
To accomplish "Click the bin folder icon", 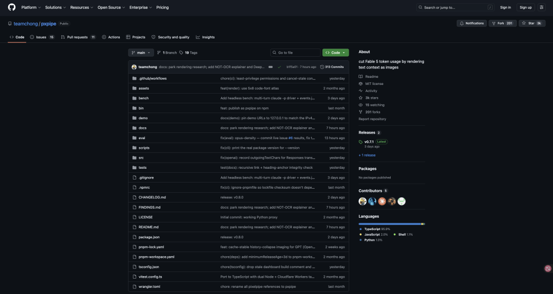I will [134, 108].
